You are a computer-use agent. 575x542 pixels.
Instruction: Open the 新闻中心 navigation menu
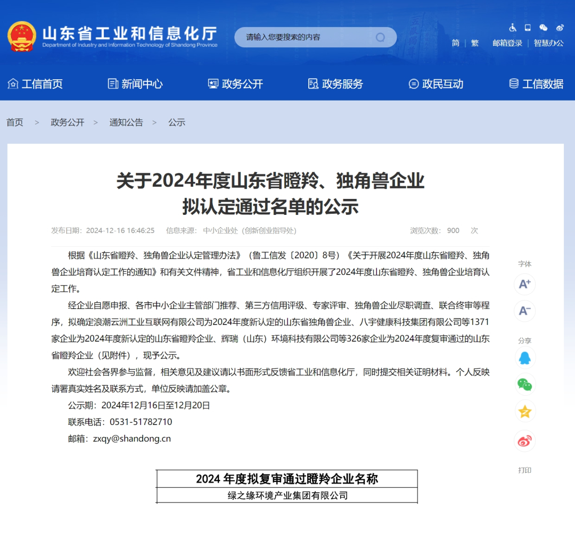(135, 84)
